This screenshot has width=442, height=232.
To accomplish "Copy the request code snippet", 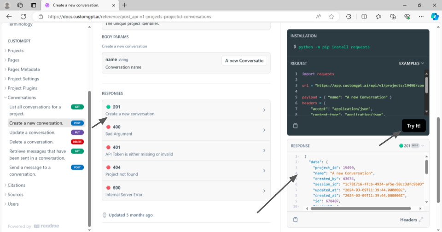I will 295,126.
